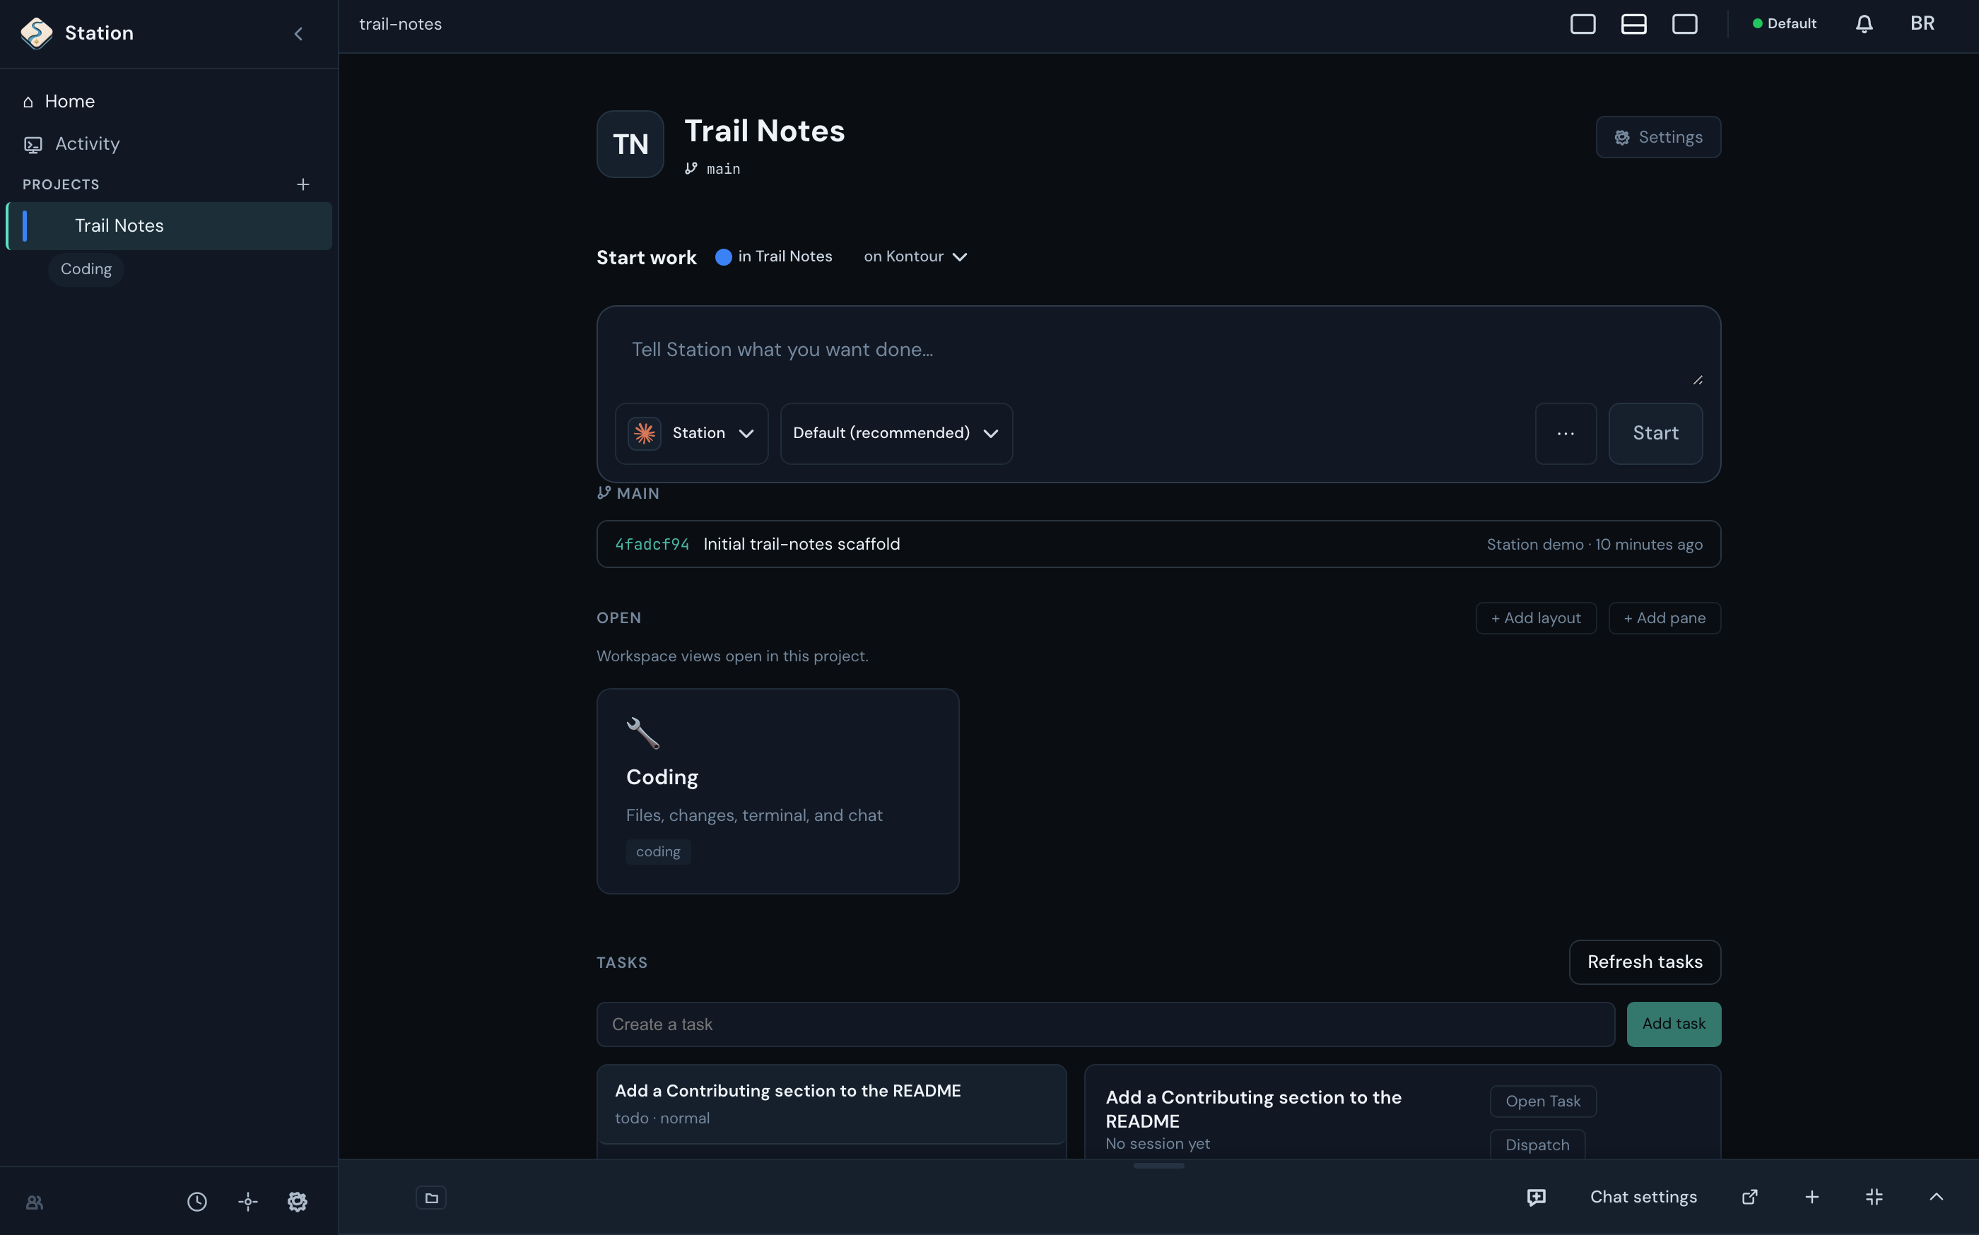Open the Default (recommended) dropdown
Viewport: 1979px width, 1235px height.
[896, 433]
